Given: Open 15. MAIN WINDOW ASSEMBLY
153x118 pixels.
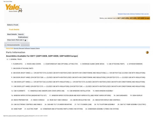Looking at the screenshot, I should [103, 91].
